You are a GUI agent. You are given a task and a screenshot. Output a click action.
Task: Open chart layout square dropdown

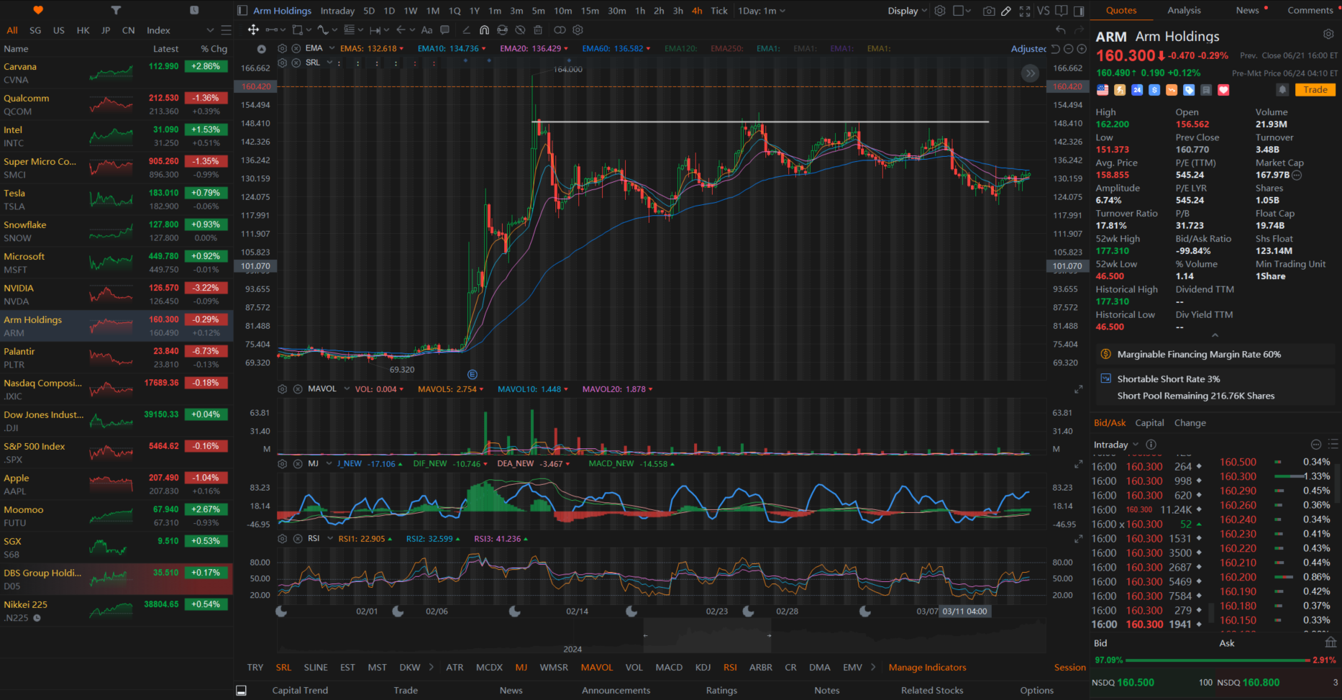point(962,11)
